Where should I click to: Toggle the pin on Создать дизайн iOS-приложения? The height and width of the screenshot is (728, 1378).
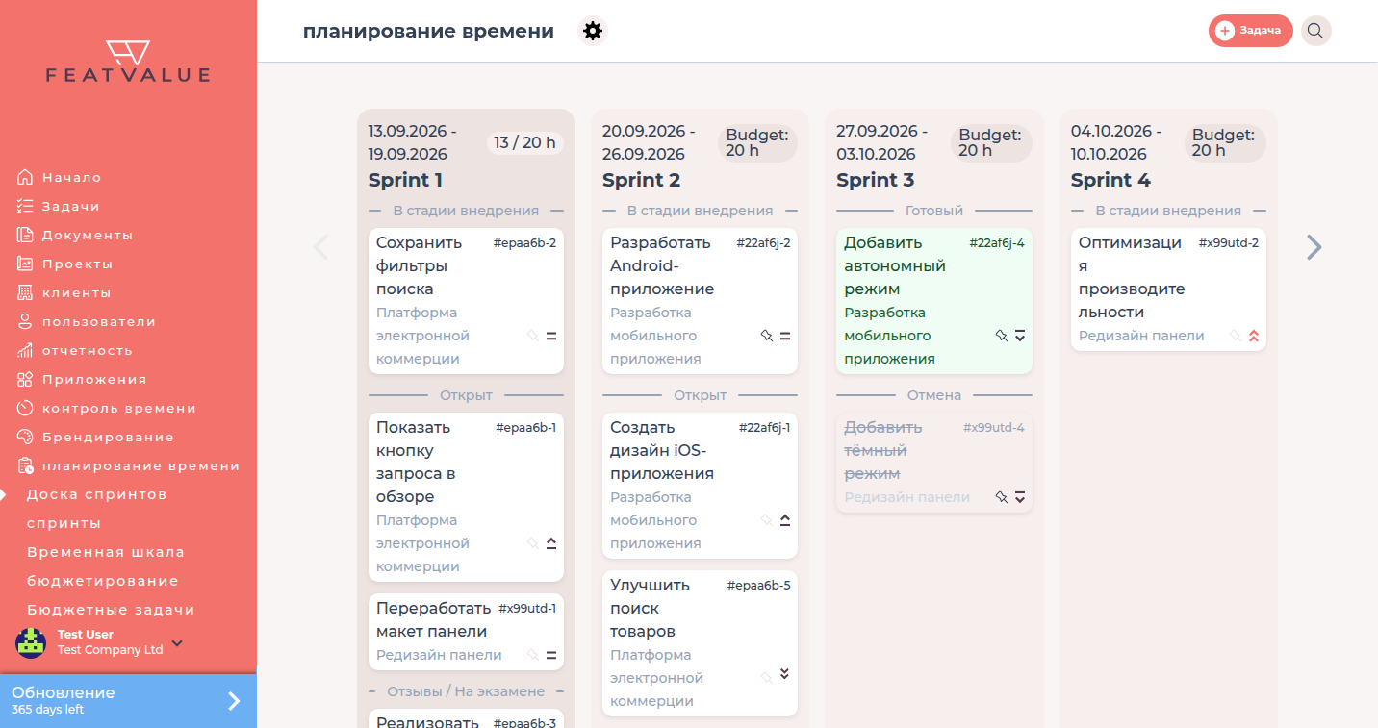[x=767, y=520]
